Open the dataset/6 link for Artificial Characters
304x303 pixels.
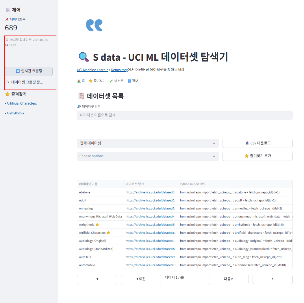150,233
